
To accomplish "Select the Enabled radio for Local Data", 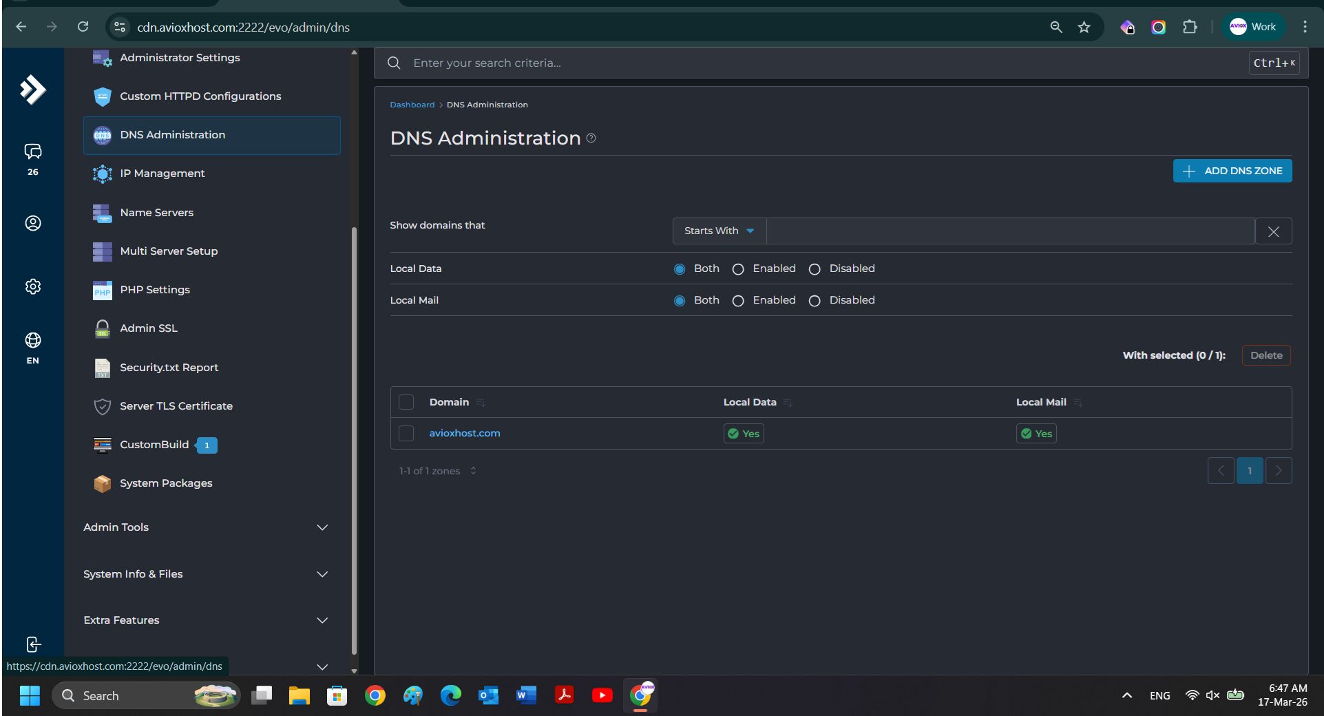I will [x=738, y=269].
